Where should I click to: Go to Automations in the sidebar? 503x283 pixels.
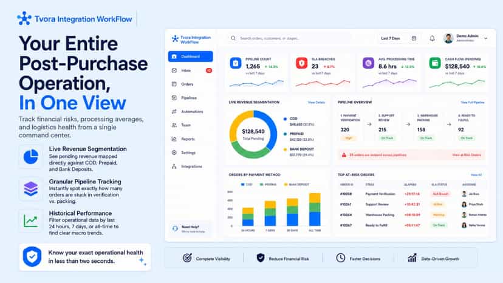(191, 112)
